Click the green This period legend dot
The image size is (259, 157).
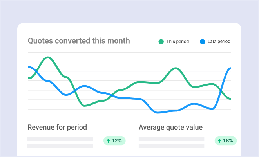coord(161,41)
